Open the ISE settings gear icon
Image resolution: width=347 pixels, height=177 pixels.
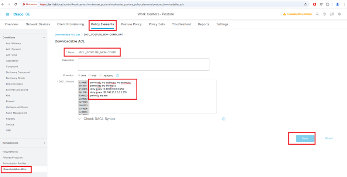tap(339, 14)
